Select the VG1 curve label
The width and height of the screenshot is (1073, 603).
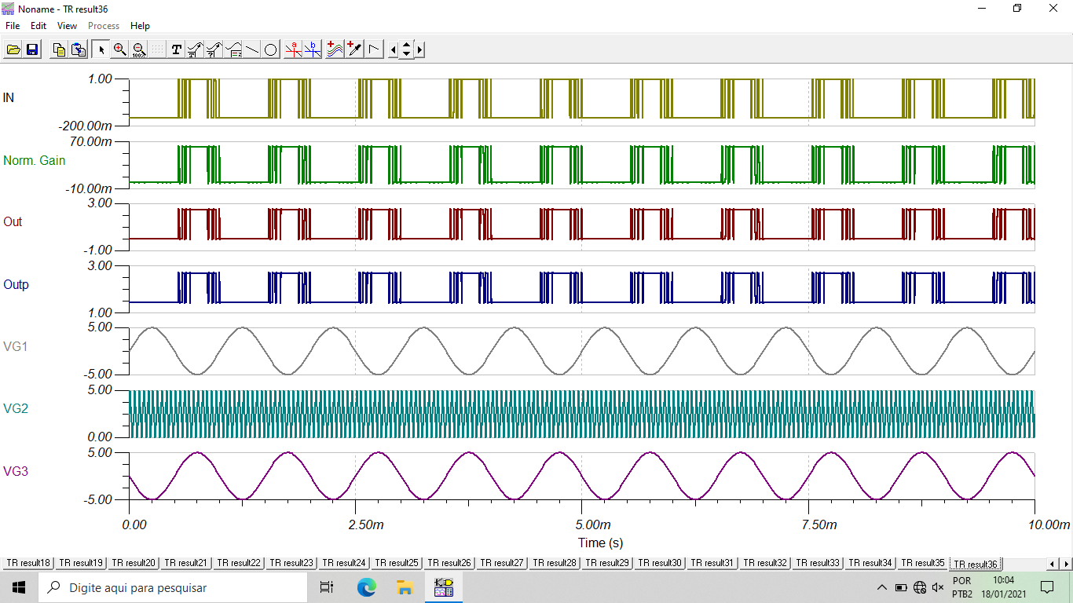[16, 346]
